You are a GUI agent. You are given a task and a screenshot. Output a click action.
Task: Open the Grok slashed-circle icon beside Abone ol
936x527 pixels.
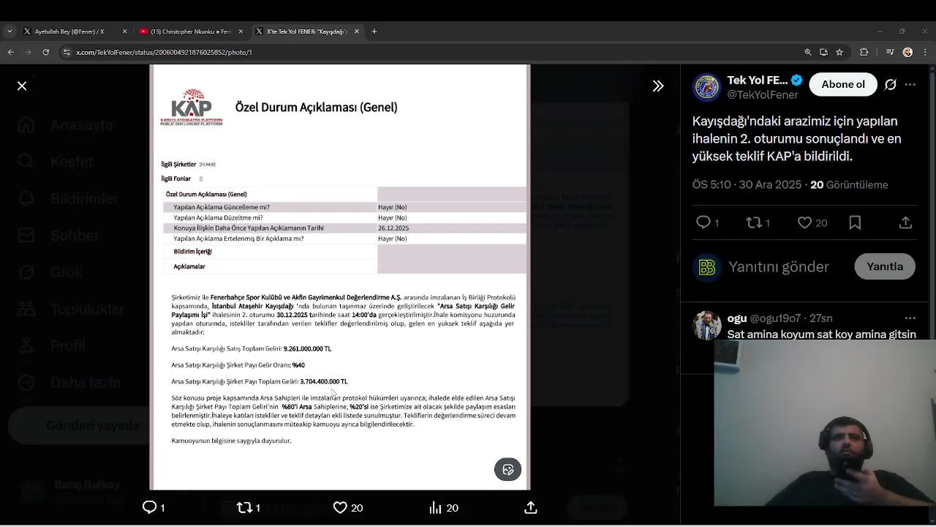click(x=890, y=84)
